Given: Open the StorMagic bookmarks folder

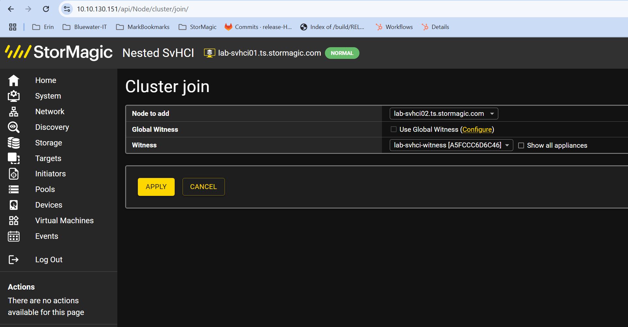Looking at the screenshot, I should pyautogui.click(x=197, y=27).
